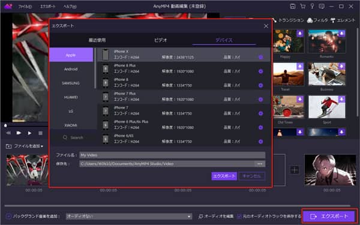Open settings gear for iPhone 7 Plus row

pyautogui.click(x=261, y=99)
